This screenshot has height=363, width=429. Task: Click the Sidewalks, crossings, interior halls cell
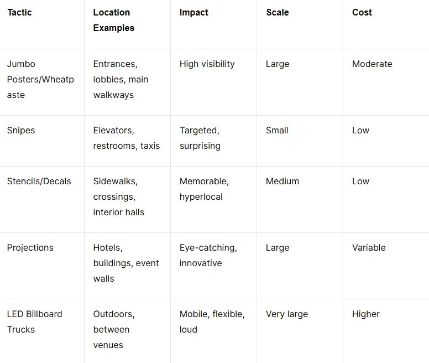tap(118, 196)
